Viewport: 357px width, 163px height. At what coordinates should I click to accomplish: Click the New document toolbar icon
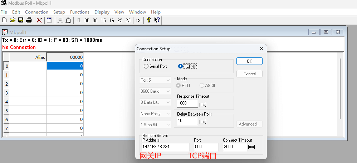(5, 20)
